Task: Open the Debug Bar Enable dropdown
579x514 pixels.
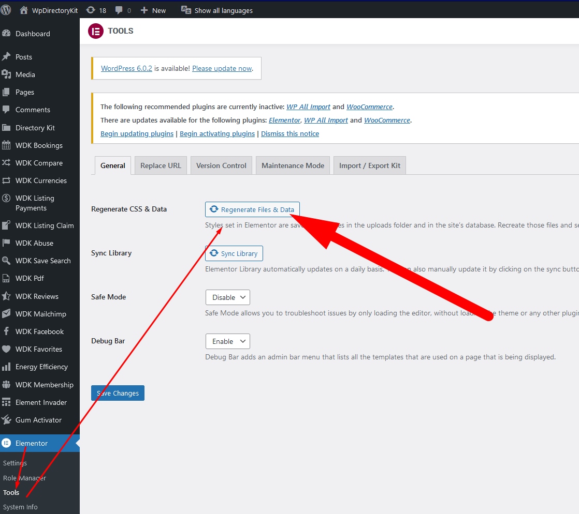Action: (x=227, y=341)
